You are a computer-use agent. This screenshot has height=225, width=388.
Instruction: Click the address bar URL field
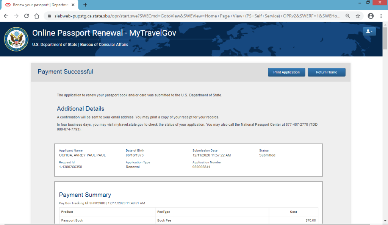point(197,16)
